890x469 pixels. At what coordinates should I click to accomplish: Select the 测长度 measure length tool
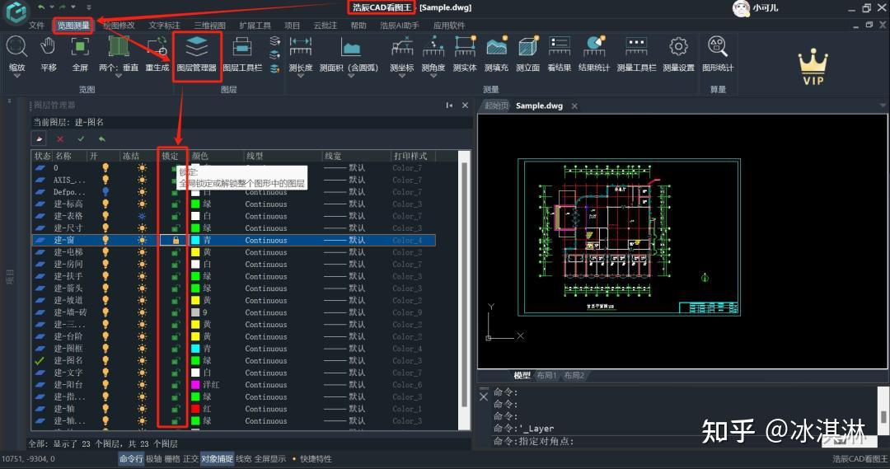(x=300, y=46)
